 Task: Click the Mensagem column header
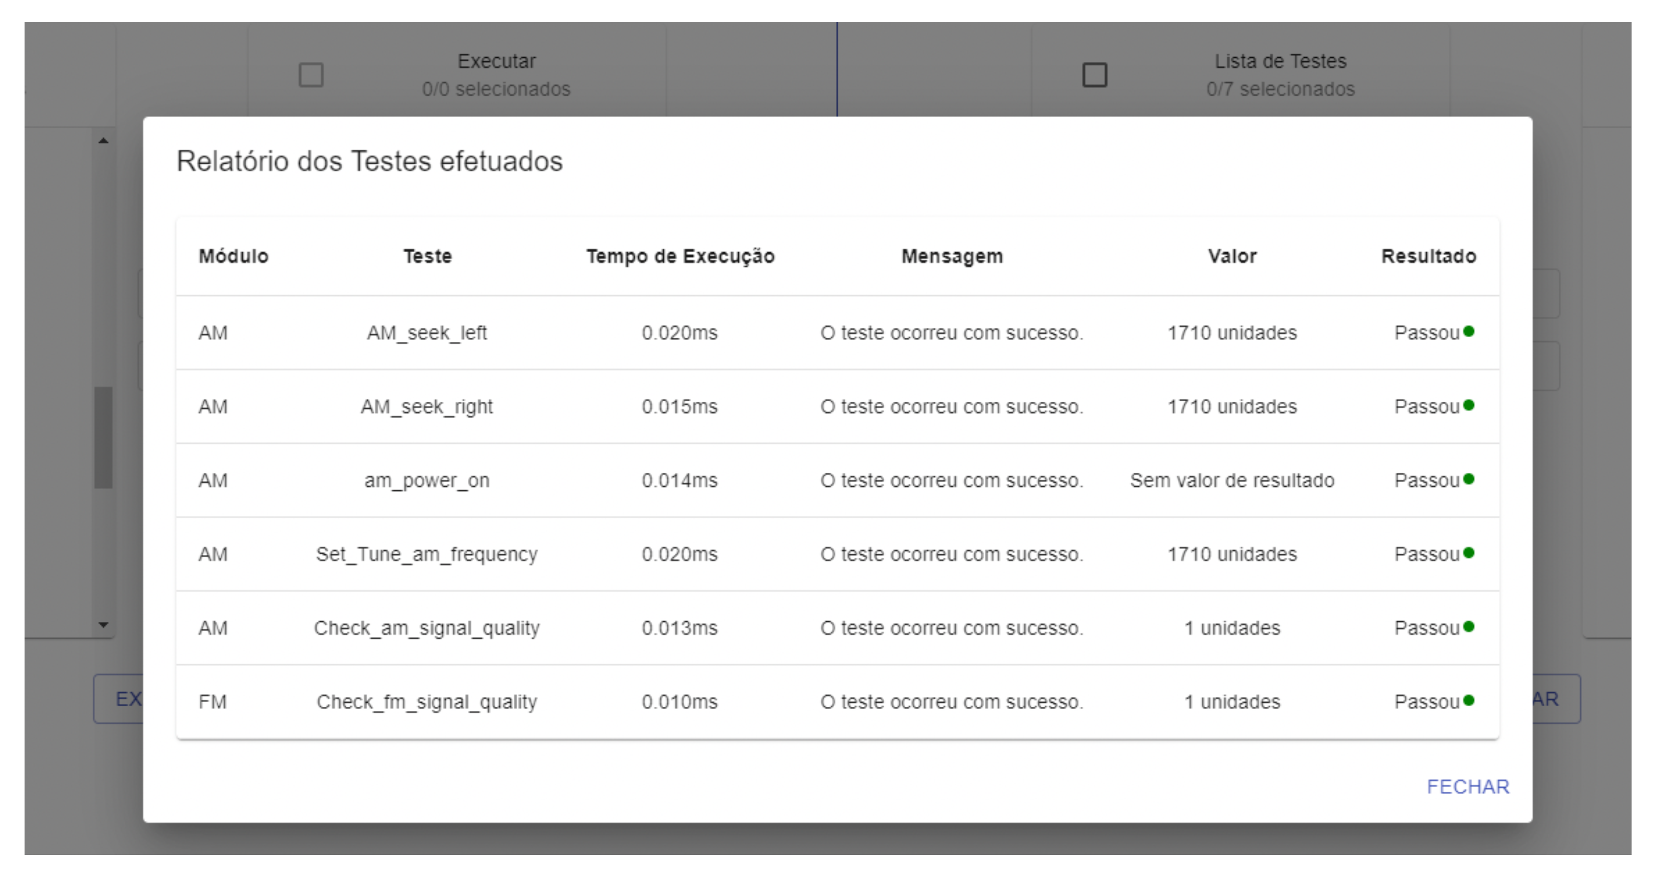pyautogui.click(x=952, y=256)
